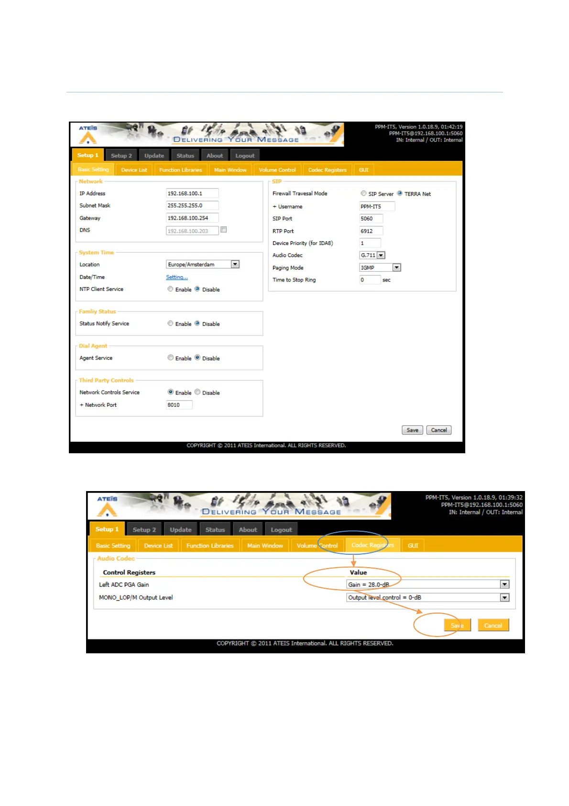Select Volume Control sub-tab in upper screenshot
The width and height of the screenshot is (569, 806).
pos(277,170)
